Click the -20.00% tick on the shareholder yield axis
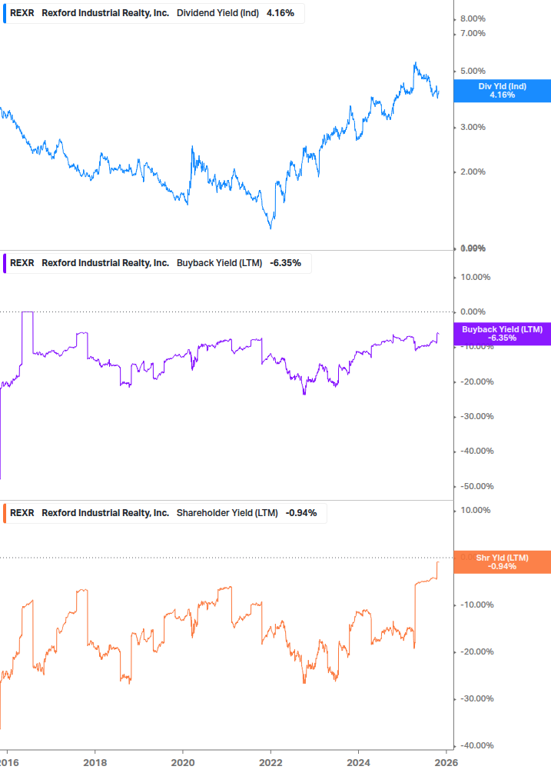The image size is (551, 773). [x=476, y=651]
